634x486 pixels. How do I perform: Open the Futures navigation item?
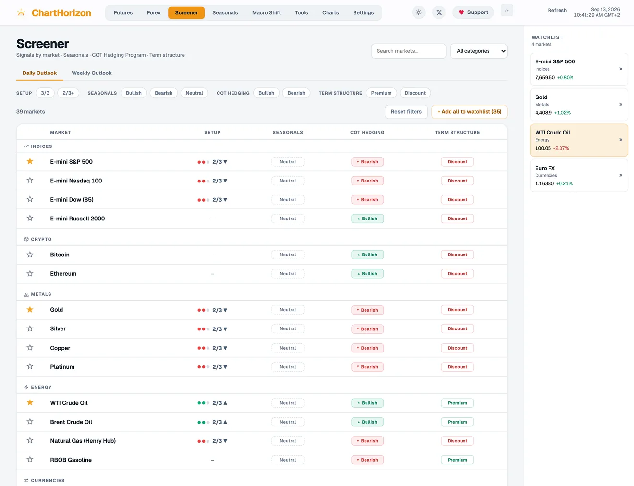coord(123,13)
